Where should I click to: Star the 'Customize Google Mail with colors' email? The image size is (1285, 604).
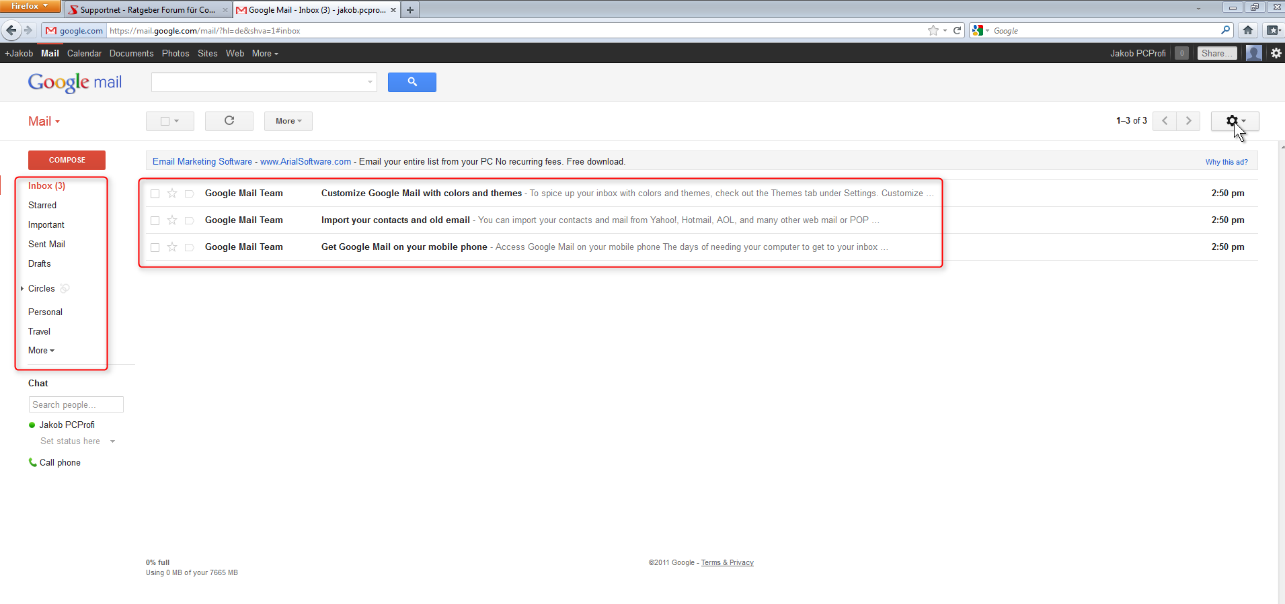click(x=172, y=193)
